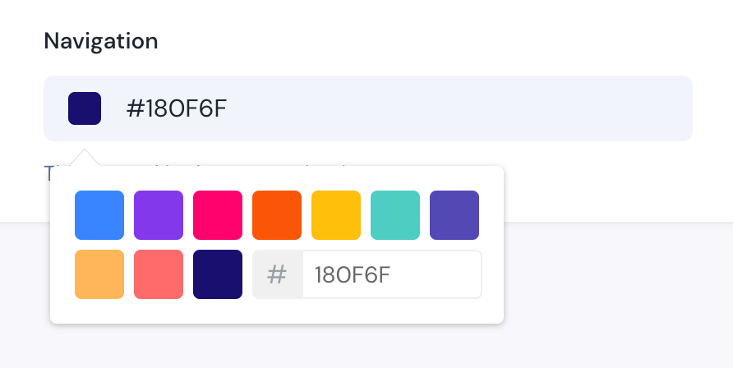Viewport: 733px width, 368px height.
Task: Choose the teal color swatch
Action: [395, 215]
